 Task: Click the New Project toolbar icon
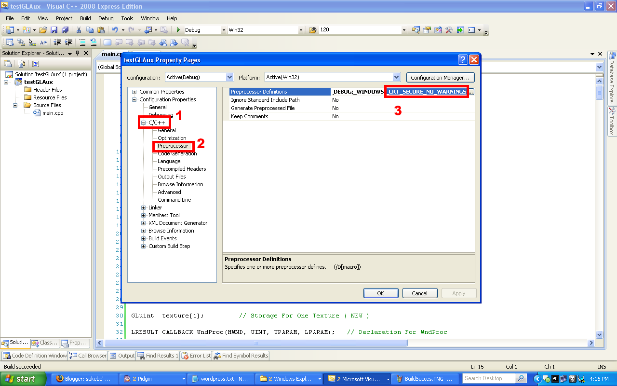(10, 30)
